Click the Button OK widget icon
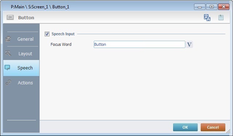This screenshot has width=233, height=136. coord(10,17)
